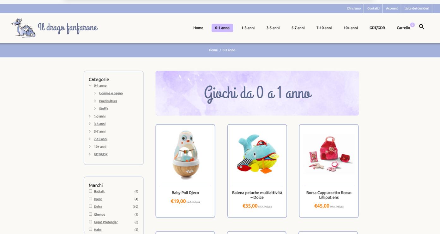Check the Ghenos brand checkbox
The height and width of the screenshot is (234, 440).
tap(90, 214)
